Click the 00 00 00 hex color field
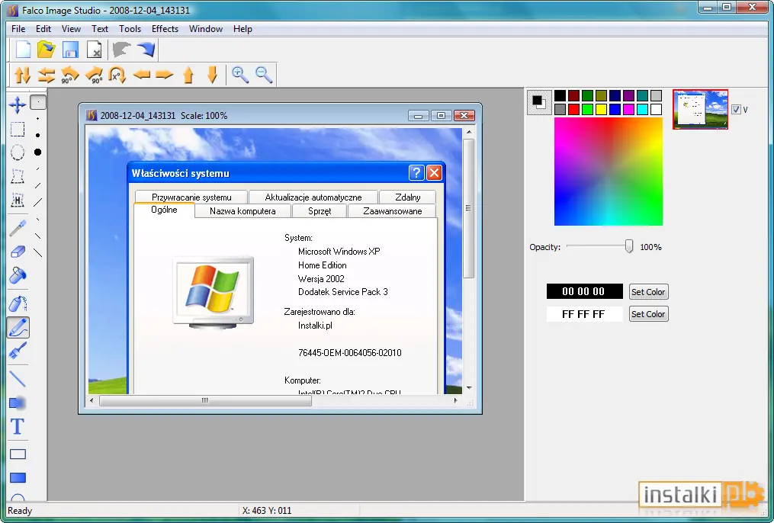 point(584,291)
